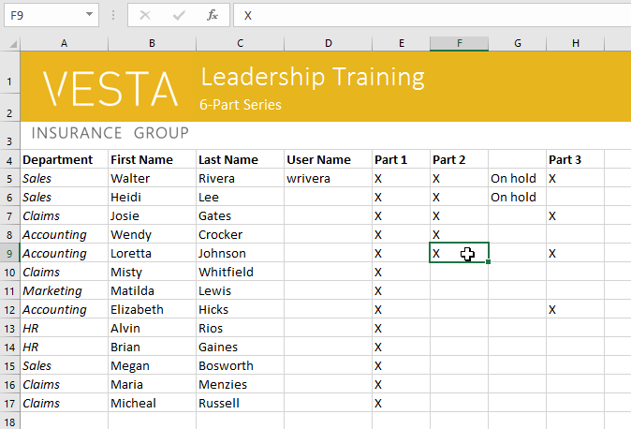
Task: Select column G header
Action: (x=517, y=44)
